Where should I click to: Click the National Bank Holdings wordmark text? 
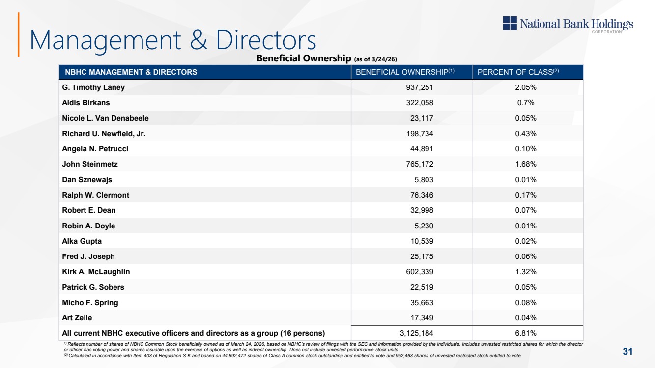[577, 24]
